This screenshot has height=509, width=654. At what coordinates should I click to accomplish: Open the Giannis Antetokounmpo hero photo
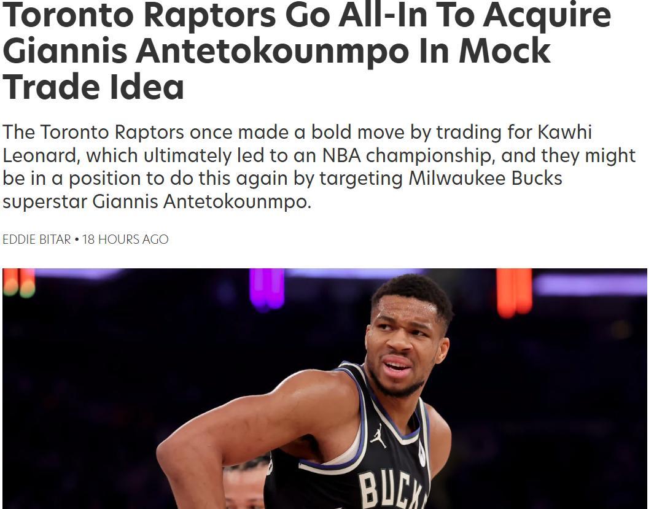click(x=325, y=389)
